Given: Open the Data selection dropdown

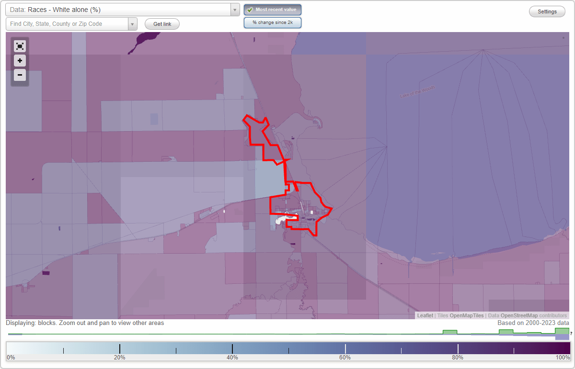Looking at the screenshot, I should pos(234,9).
